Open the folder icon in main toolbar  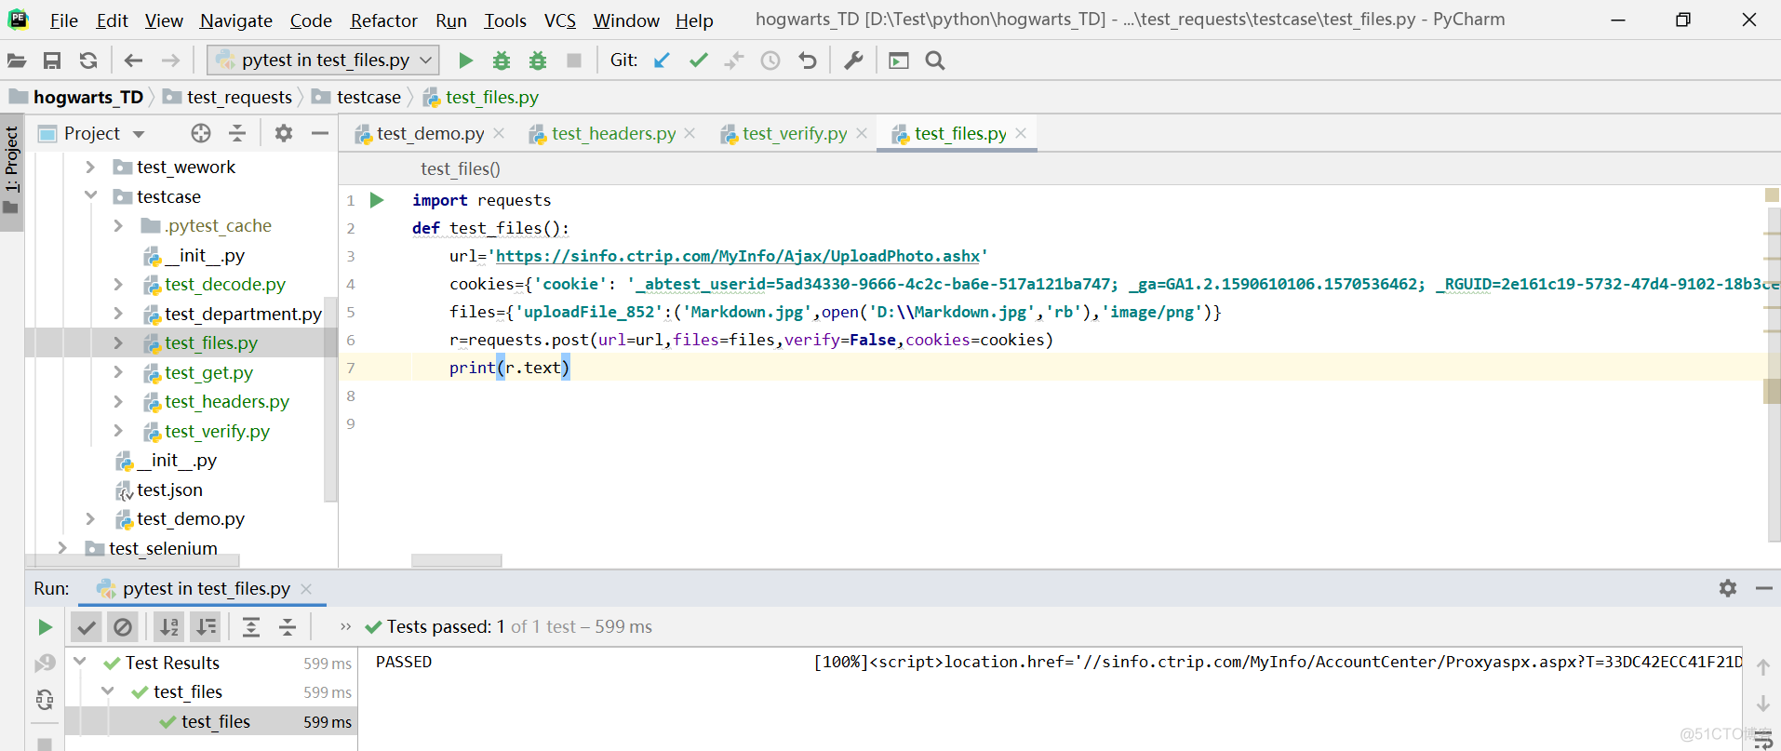click(17, 60)
